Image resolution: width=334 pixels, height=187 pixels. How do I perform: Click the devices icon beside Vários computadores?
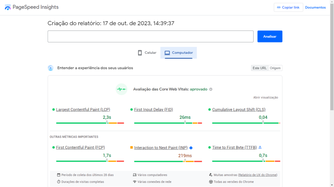[135, 175]
